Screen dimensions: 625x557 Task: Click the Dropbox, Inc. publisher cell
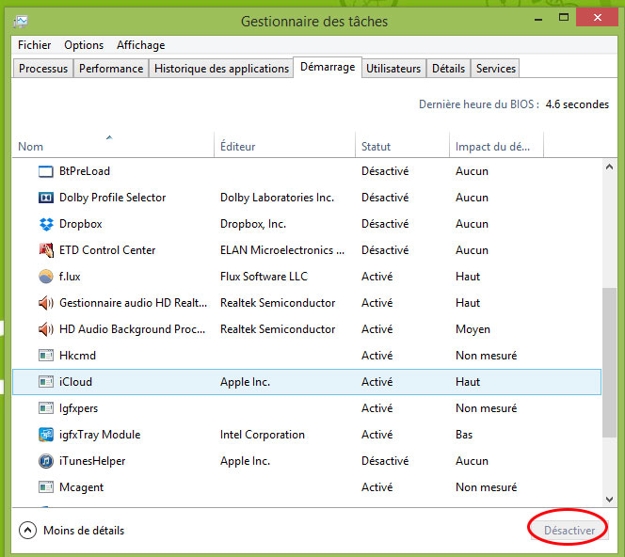click(253, 224)
